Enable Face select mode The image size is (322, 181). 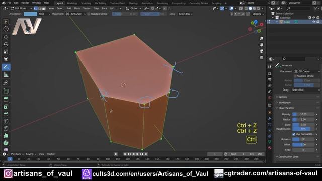pyautogui.click(x=44, y=8)
